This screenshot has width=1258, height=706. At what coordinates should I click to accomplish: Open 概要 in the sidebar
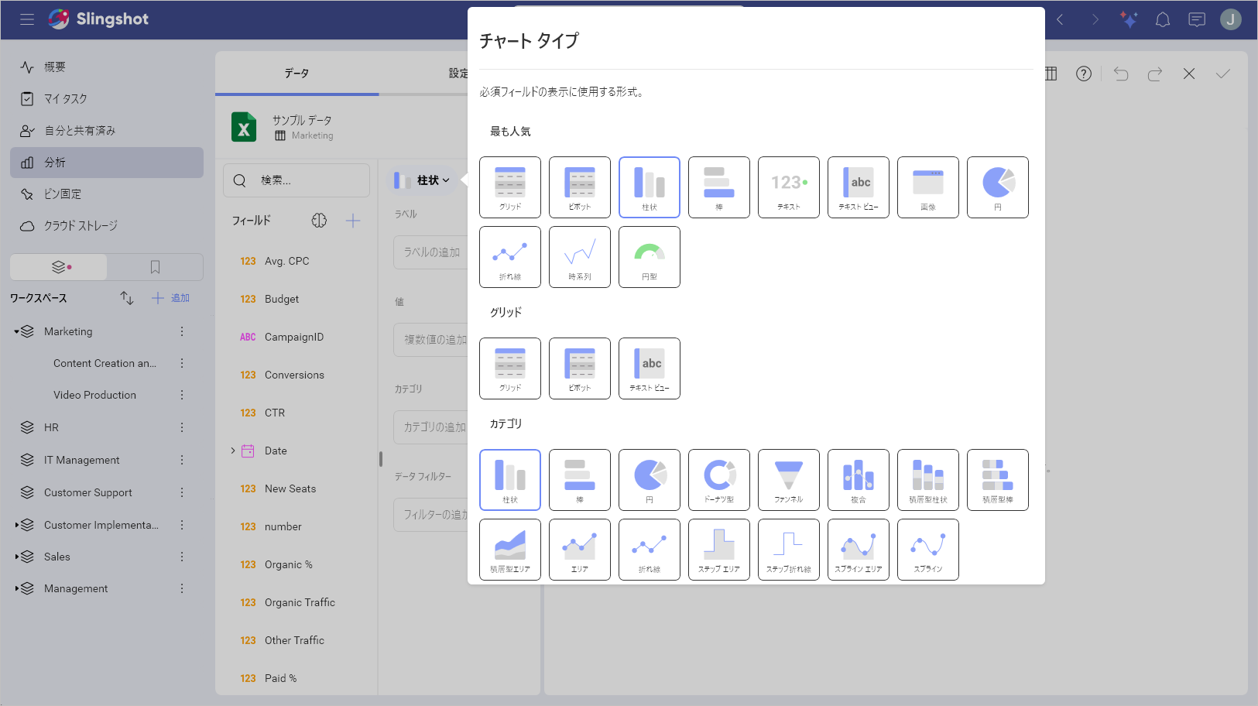107,67
